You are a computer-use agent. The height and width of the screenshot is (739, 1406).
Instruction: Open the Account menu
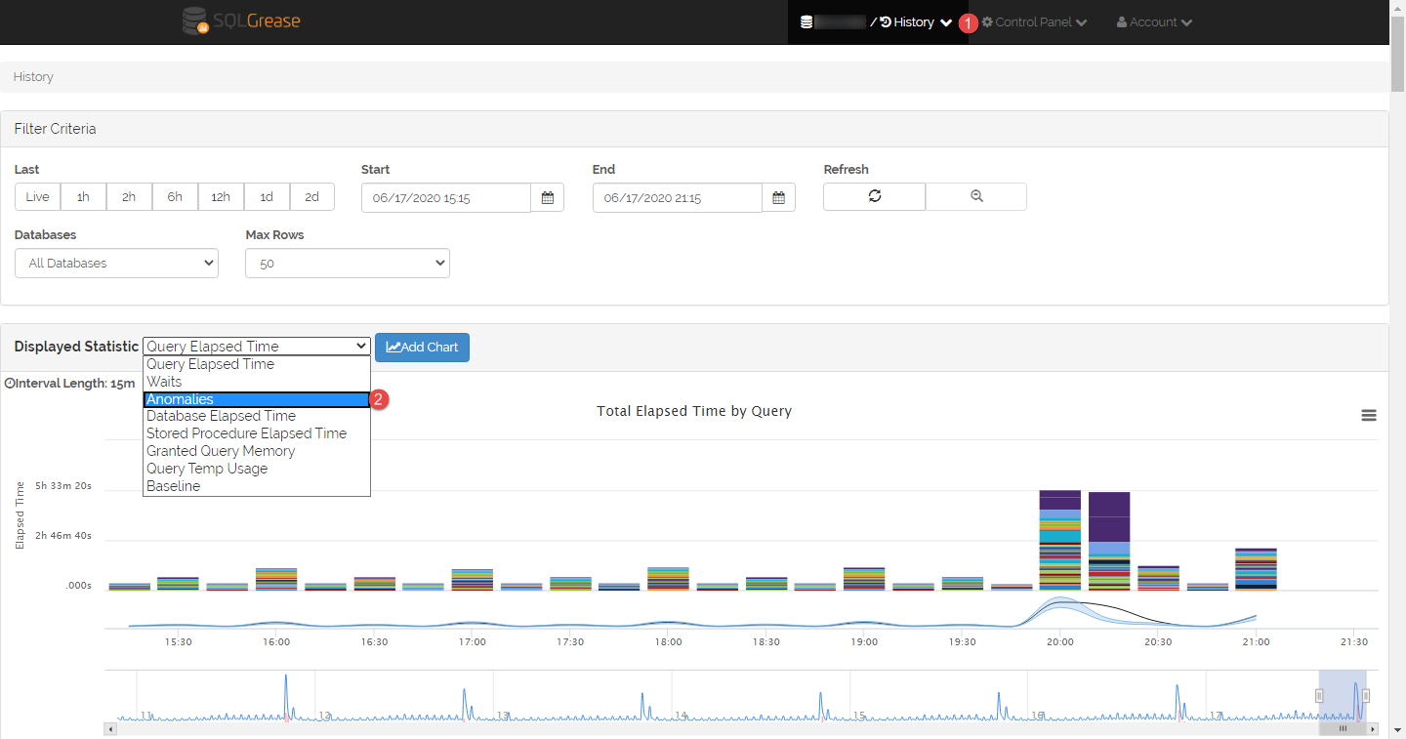pos(1154,22)
